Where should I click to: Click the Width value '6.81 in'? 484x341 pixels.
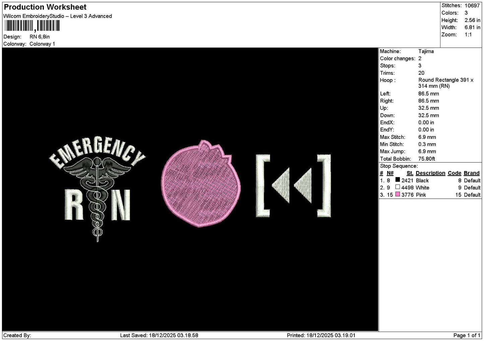[x=473, y=27]
